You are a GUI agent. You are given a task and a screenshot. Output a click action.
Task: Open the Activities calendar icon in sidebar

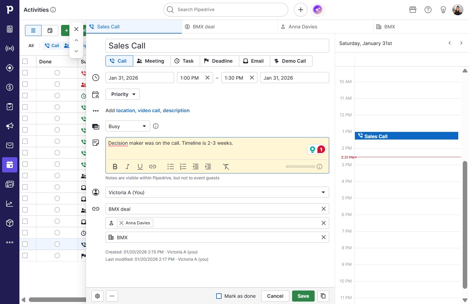click(10, 165)
